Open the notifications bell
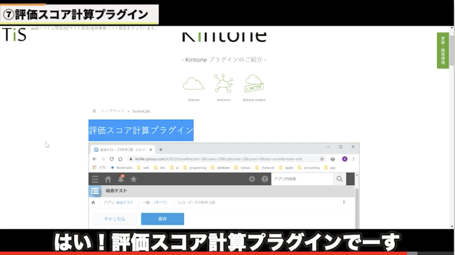Image resolution: width=455 pixels, height=255 pixels. (x=121, y=179)
